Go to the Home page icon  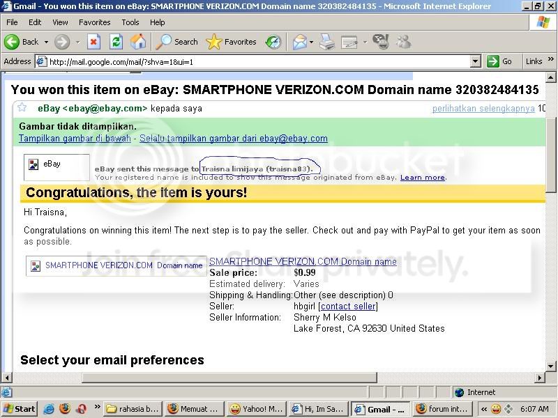coord(138,42)
